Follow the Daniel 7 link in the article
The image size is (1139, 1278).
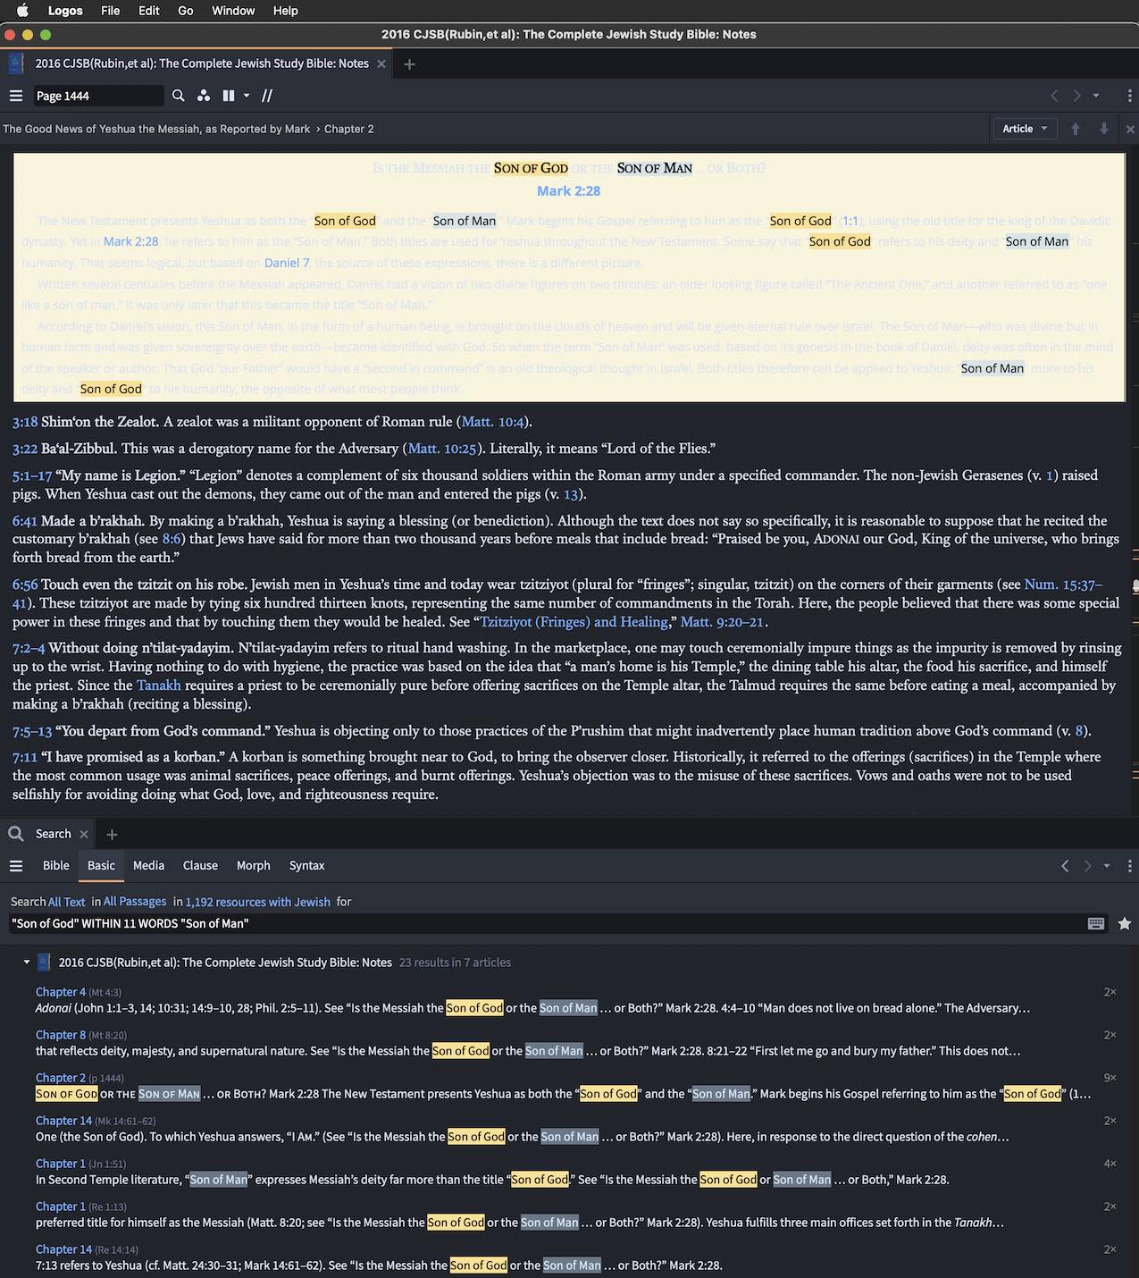[x=287, y=263]
